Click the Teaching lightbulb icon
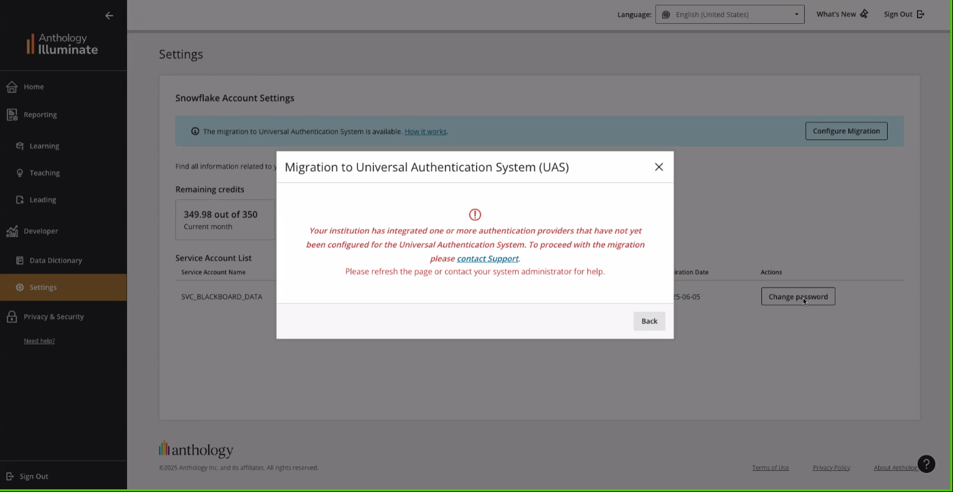 coord(20,173)
